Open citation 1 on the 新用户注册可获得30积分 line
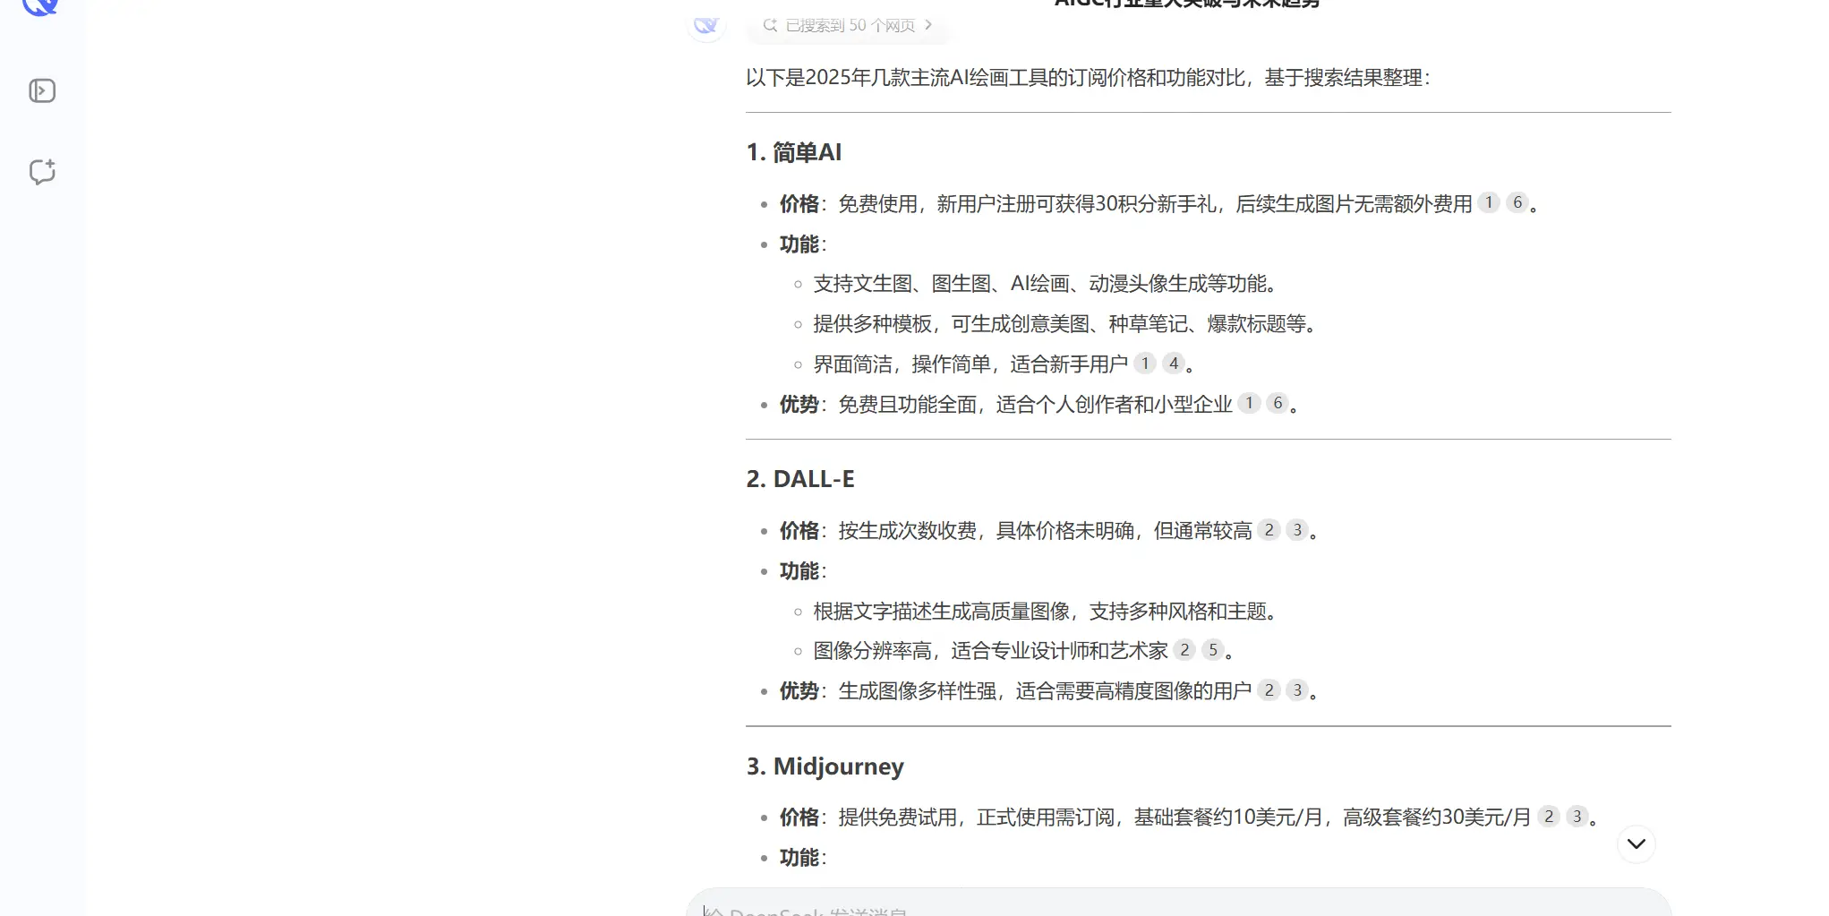 pos(1489,203)
